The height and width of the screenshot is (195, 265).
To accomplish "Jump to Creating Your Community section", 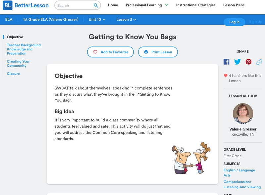I will 18,63.
